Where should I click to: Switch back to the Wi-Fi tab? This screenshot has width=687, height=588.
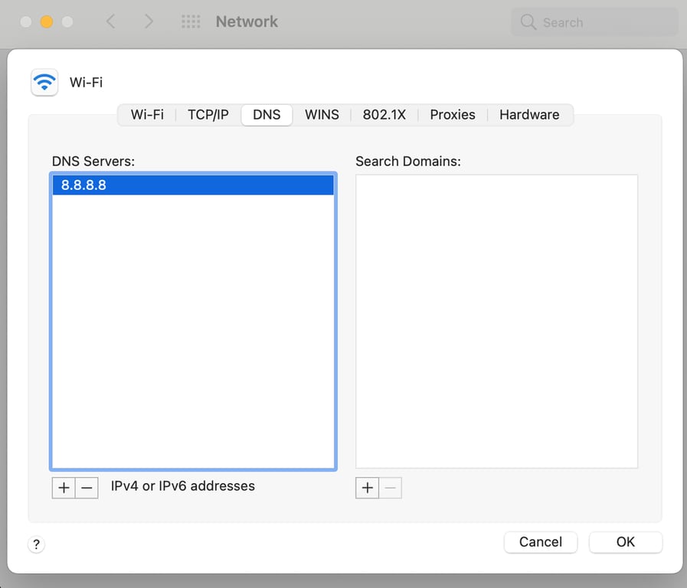tap(147, 115)
